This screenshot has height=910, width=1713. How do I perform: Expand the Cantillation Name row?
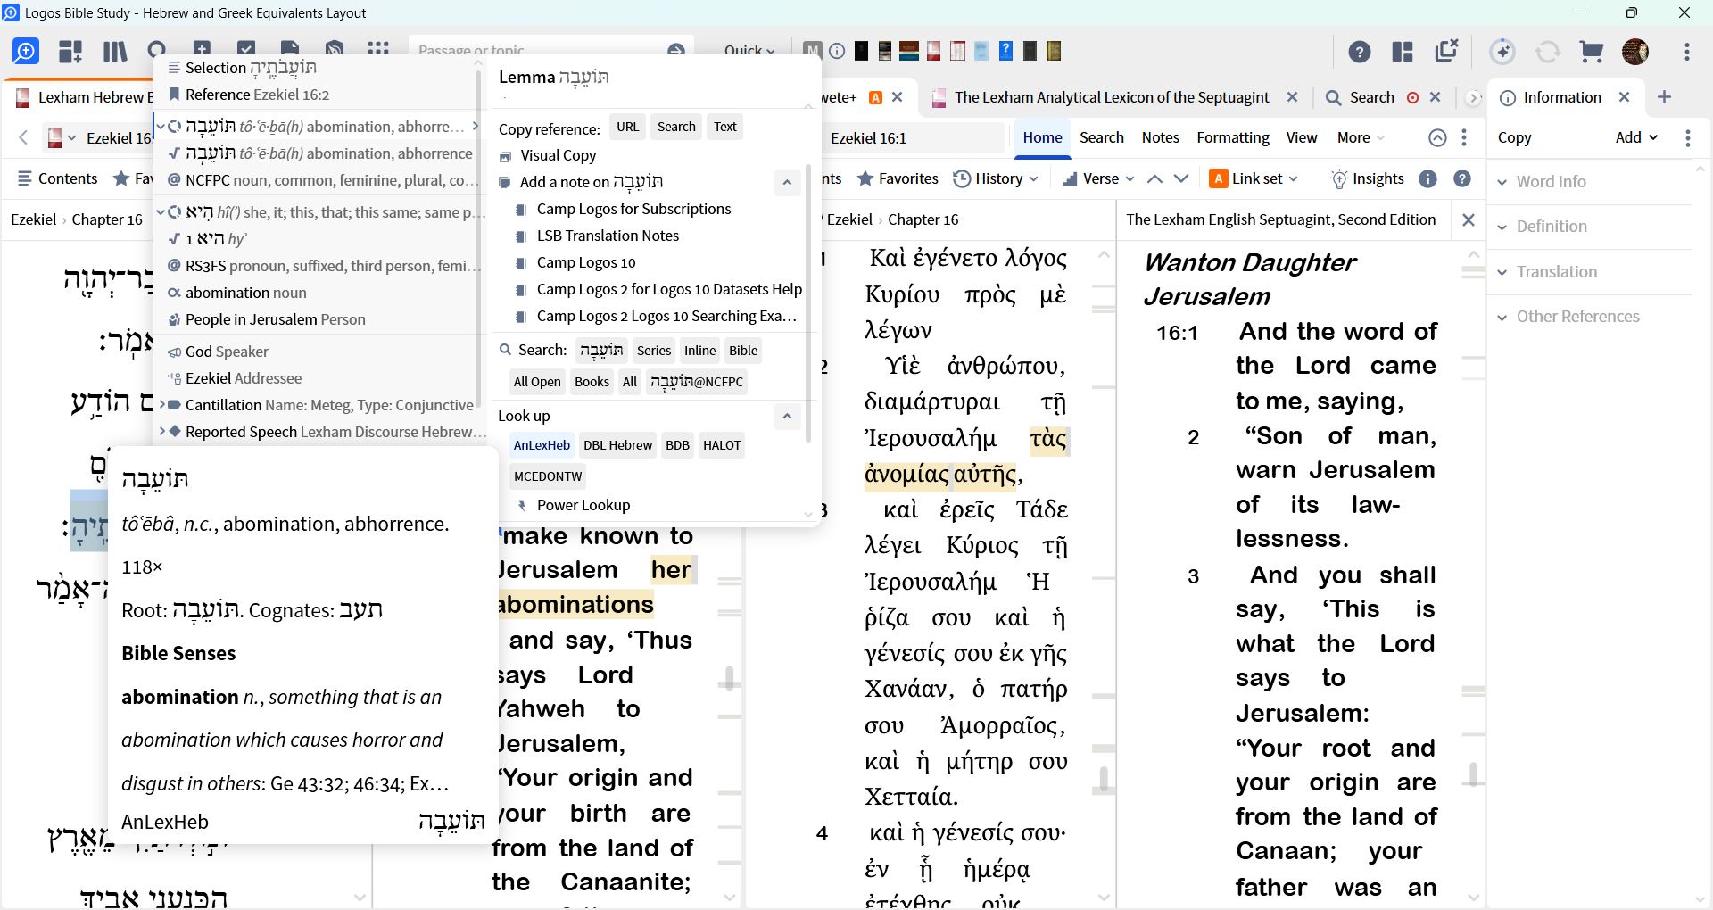(162, 405)
